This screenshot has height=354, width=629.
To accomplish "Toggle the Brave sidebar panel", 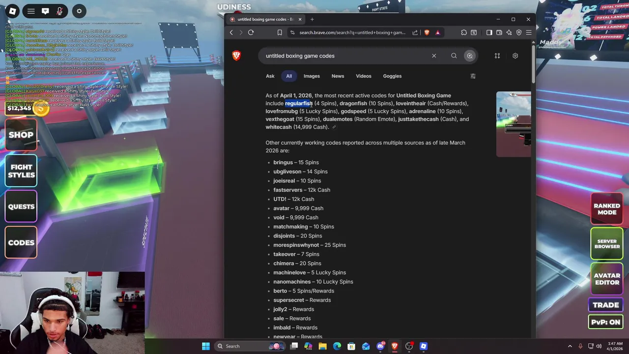I will pyautogui.click(x=489, y=32).
